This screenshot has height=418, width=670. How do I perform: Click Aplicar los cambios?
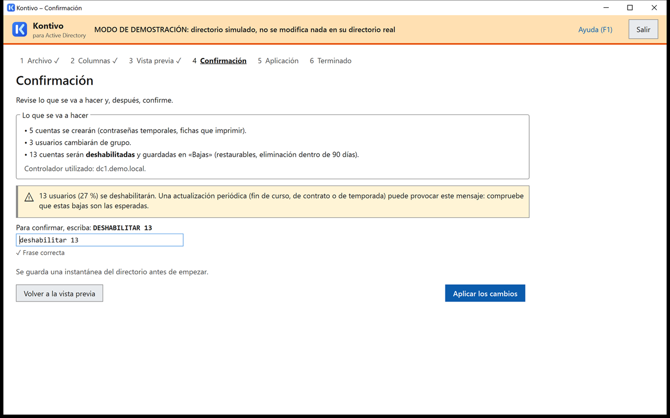(485, 293)
